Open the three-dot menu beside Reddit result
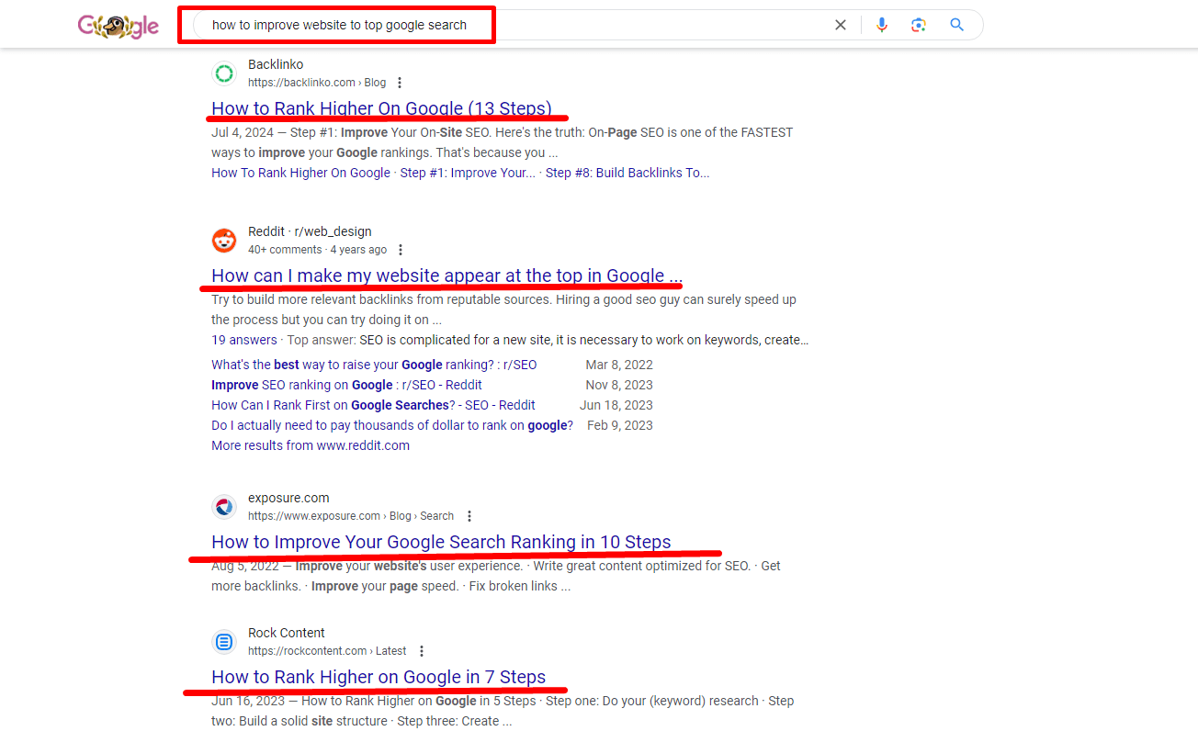 coord(401,250)
